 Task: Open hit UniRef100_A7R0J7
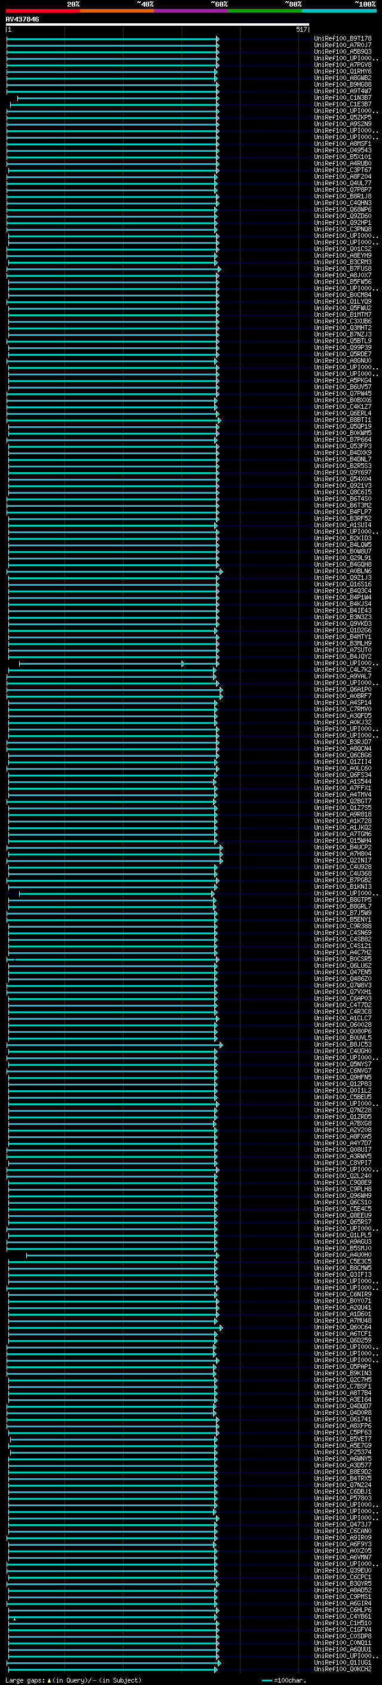343,45
